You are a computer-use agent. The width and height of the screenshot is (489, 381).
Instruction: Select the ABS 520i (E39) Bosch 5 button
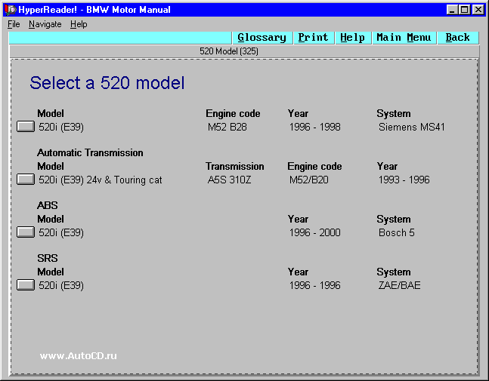[x=26, y=232]
